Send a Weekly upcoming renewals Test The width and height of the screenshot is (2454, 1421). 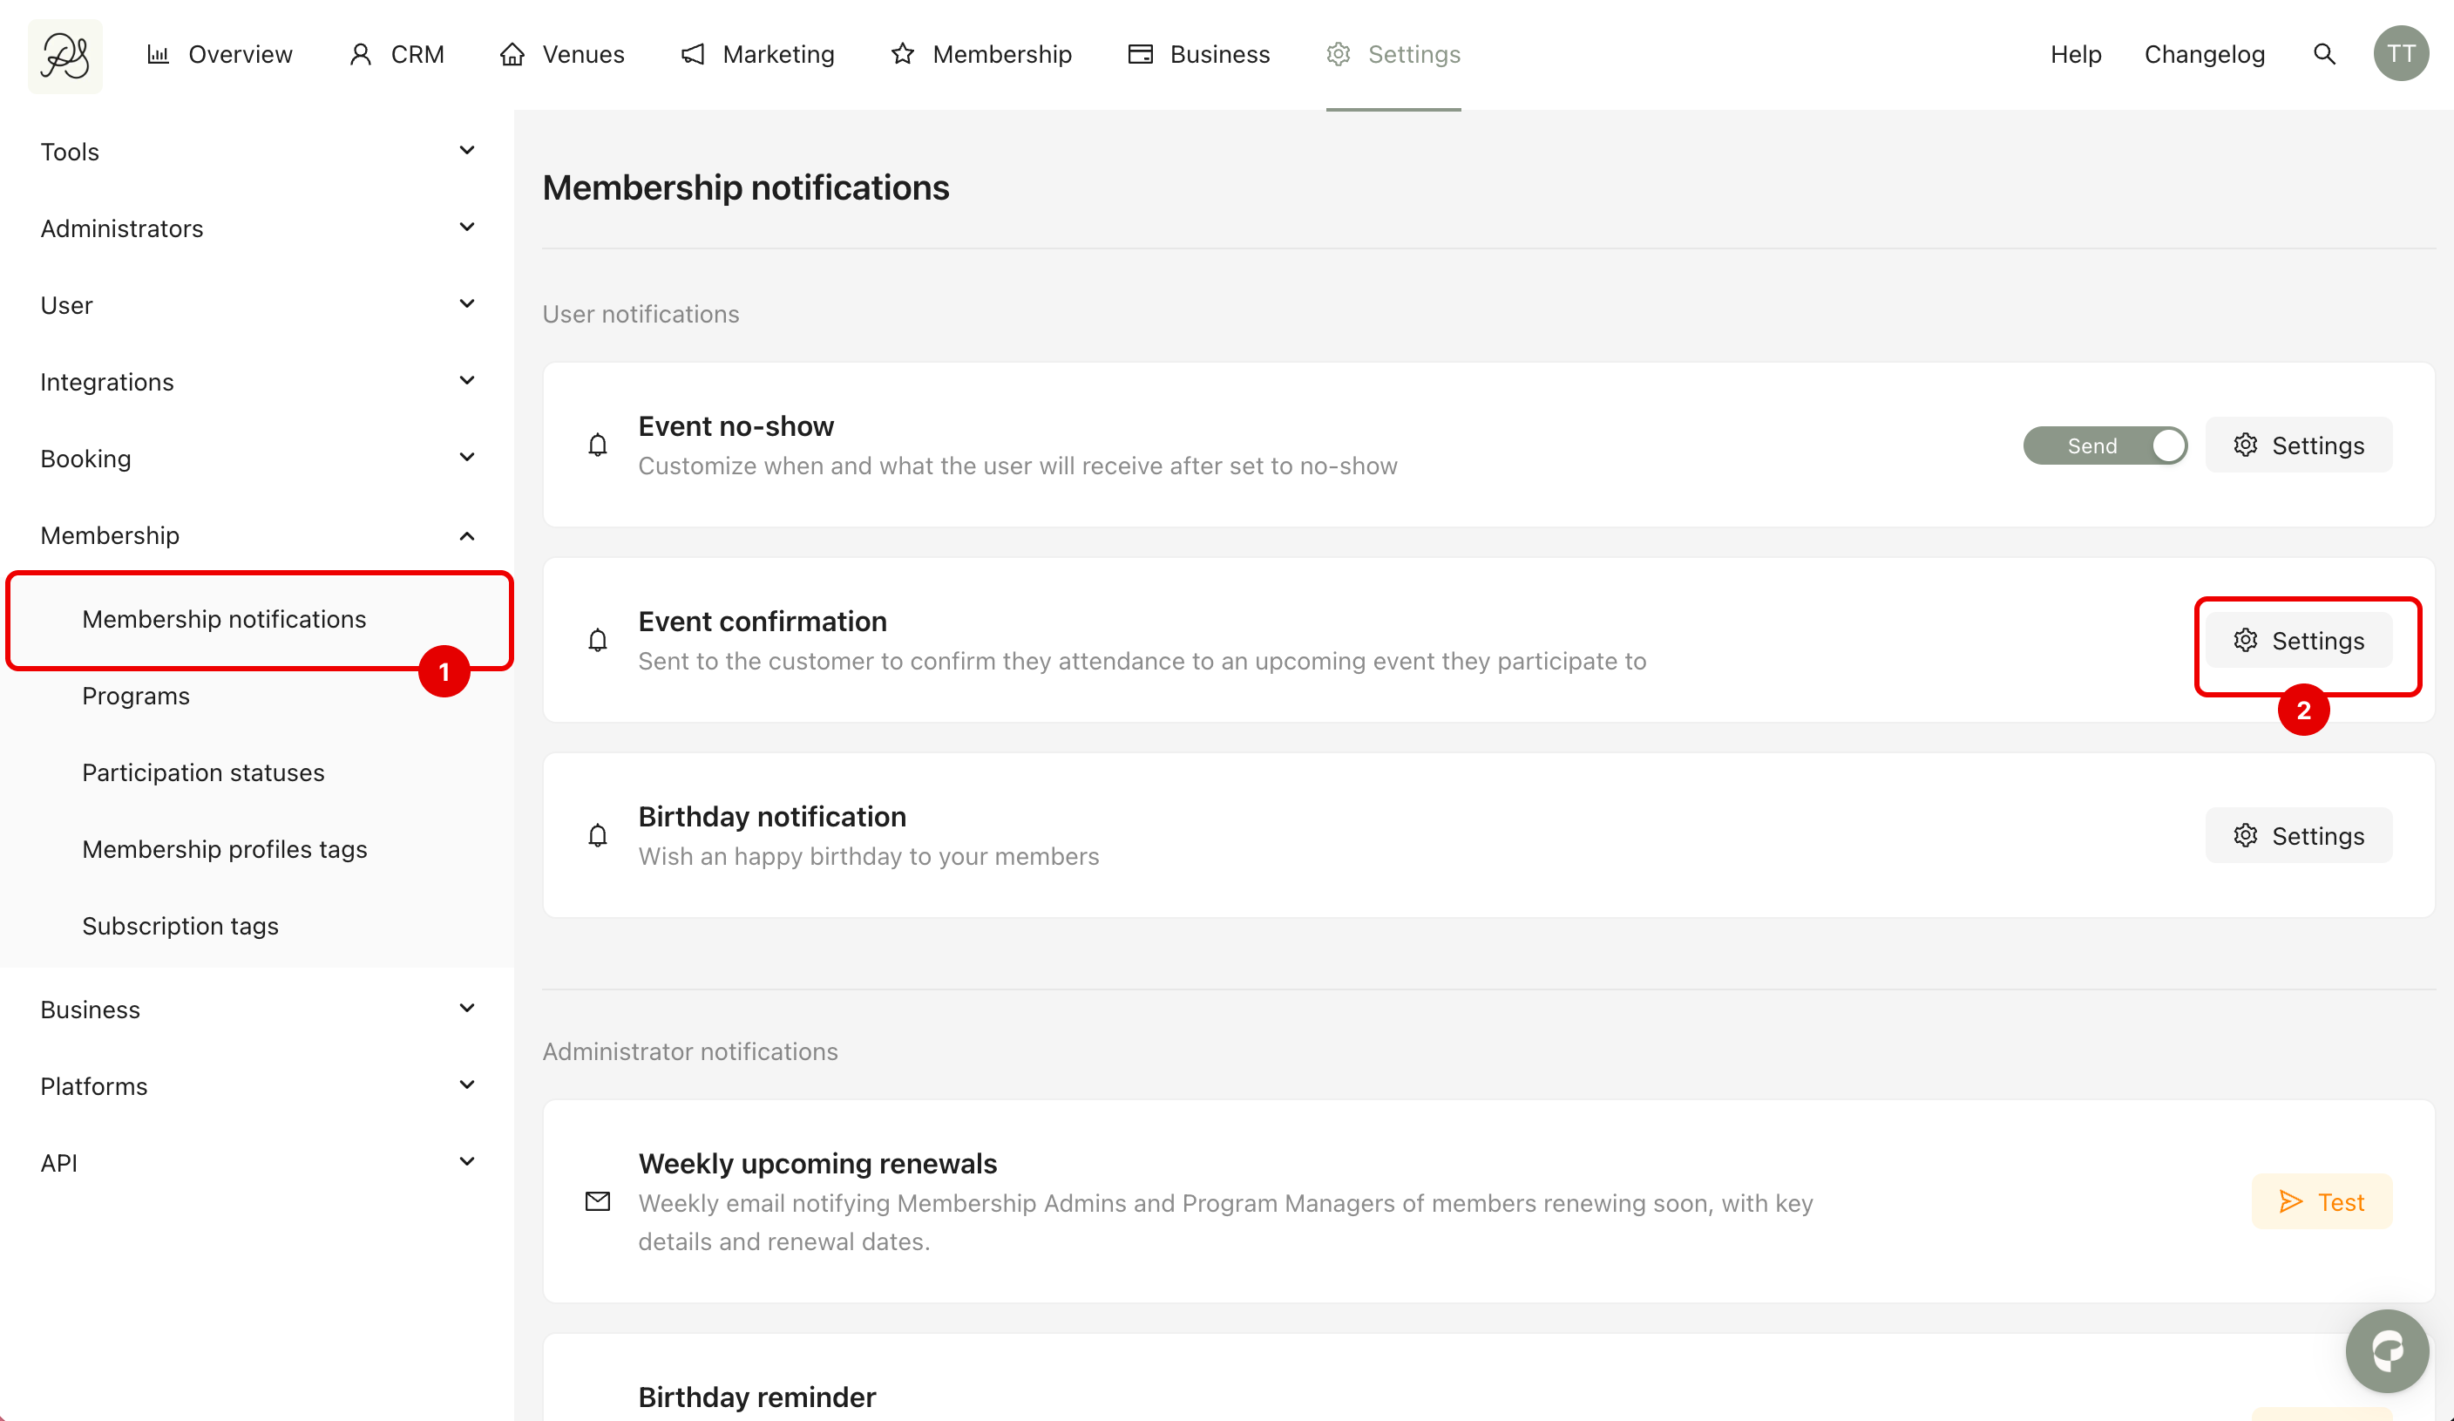[2321, 1201]
